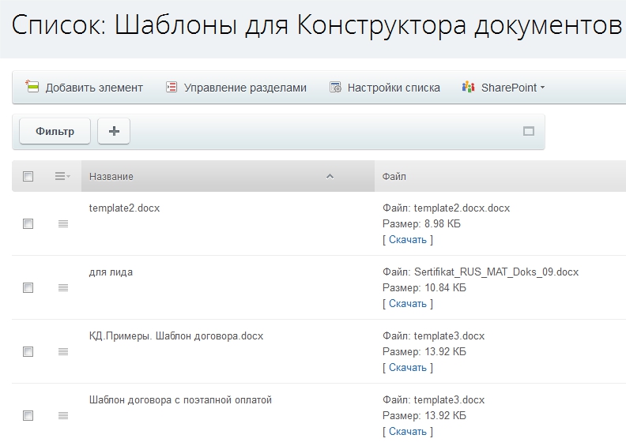Check the box for template2.docx row

(x=28, y=224)
